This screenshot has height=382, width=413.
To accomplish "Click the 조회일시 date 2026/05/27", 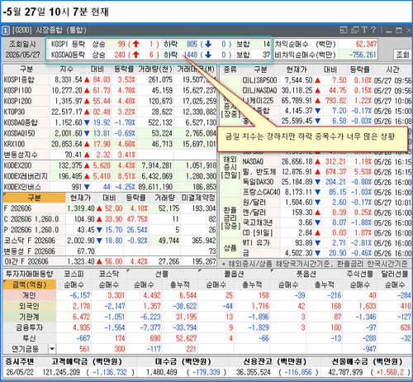I will (22, 55).
